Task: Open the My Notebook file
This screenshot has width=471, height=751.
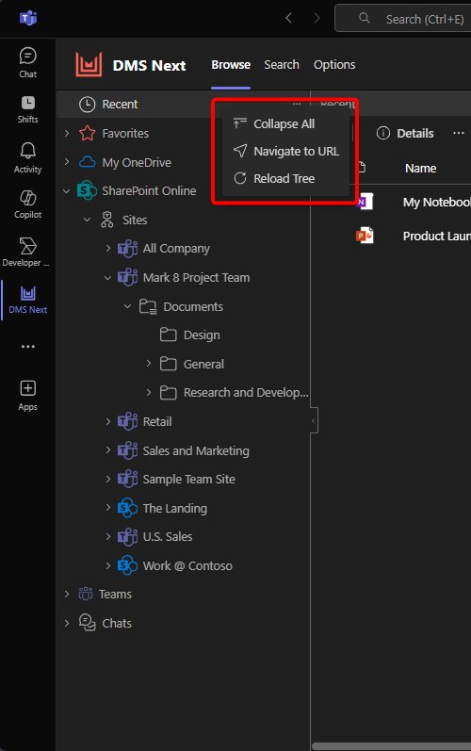Action: coord(436,202)
